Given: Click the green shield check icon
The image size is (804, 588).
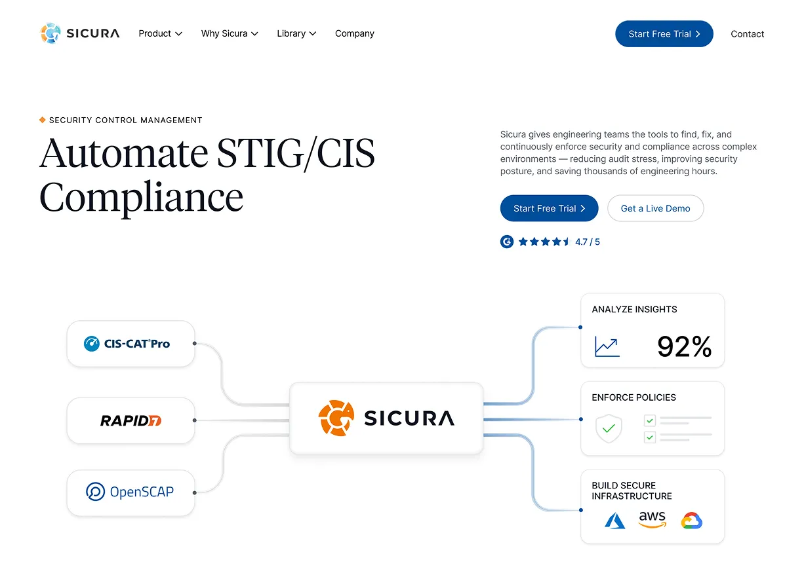Looking at the screenshot, I should click(609, 429).
